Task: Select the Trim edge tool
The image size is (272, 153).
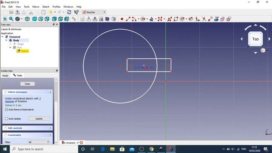Action: pyautogui.click(x=204, y=19)
